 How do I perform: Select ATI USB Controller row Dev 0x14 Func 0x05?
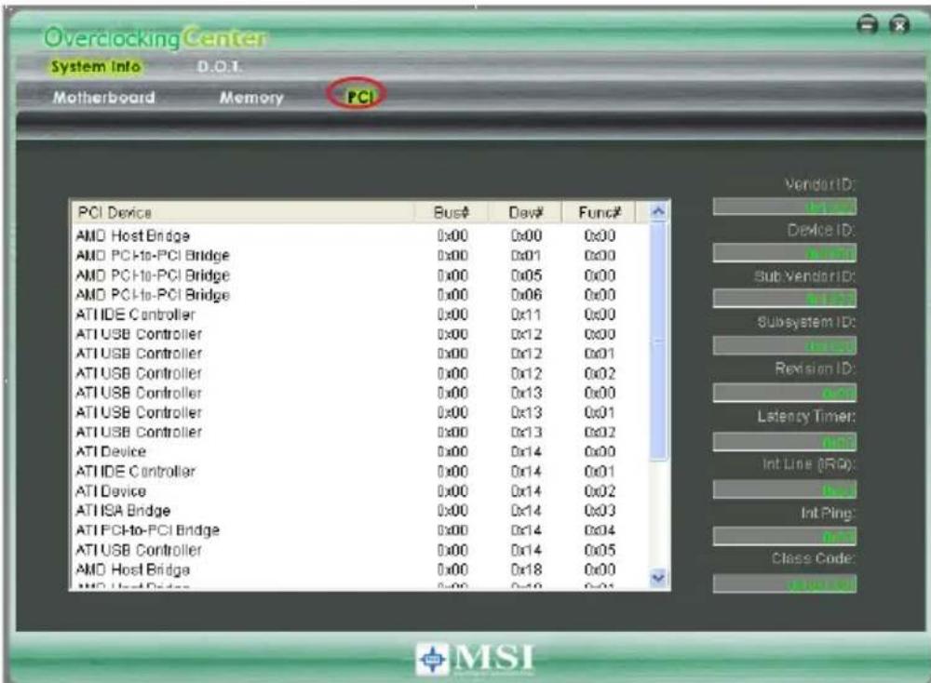click(x=359, y=550)
